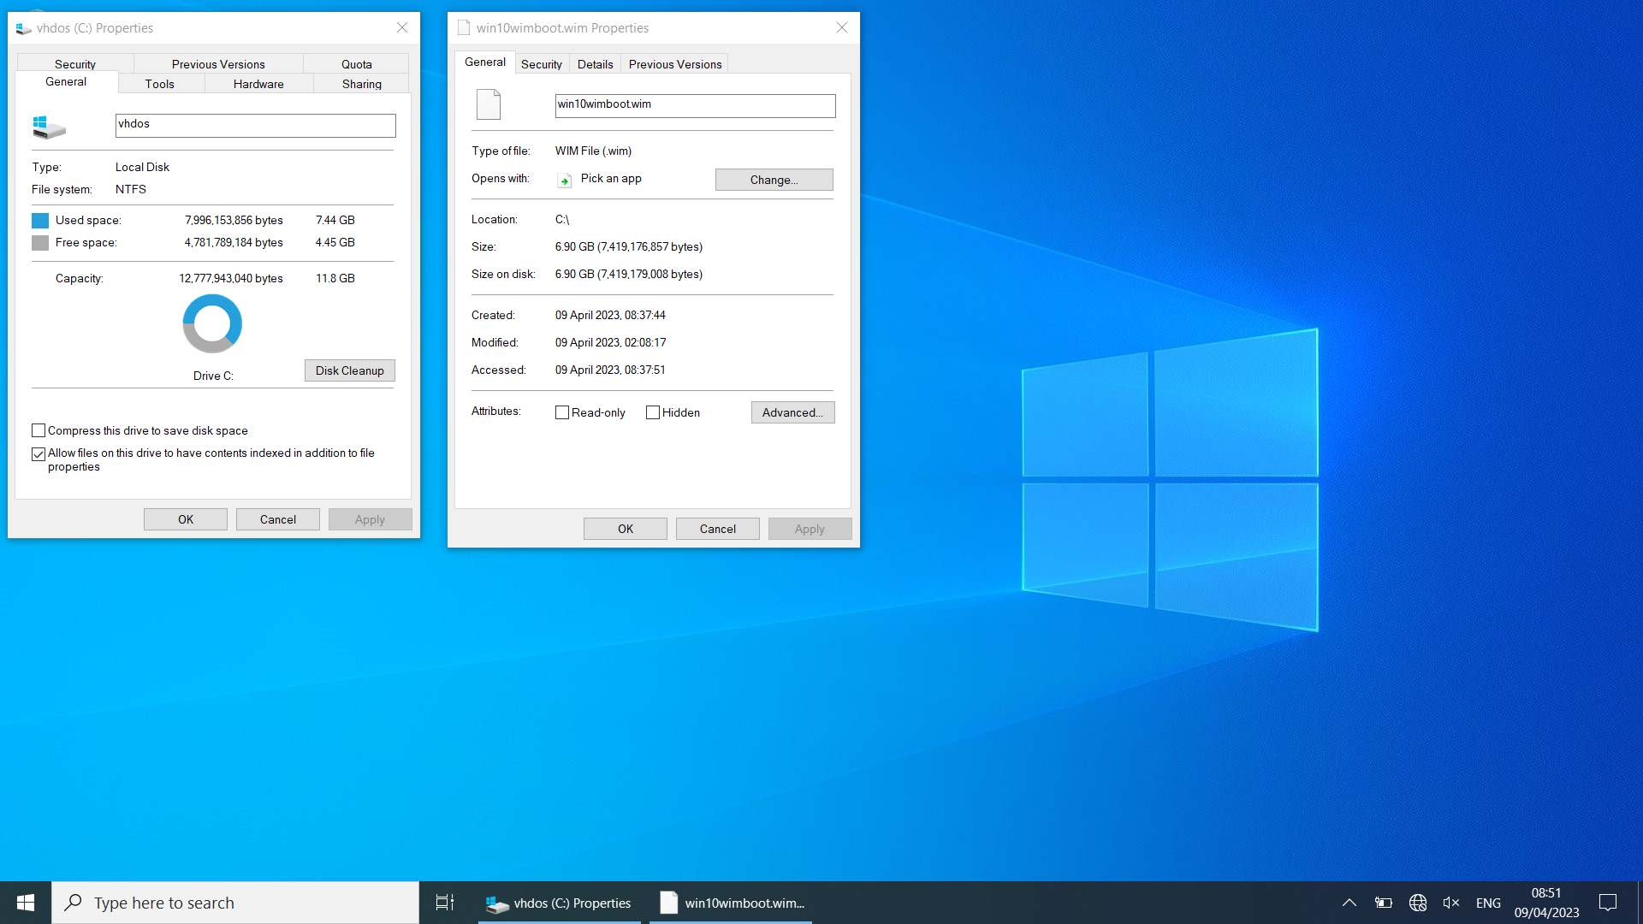Open the Details tab in file Properties
The width and height of the screenshot is (1643, 924).
[596, 64]
